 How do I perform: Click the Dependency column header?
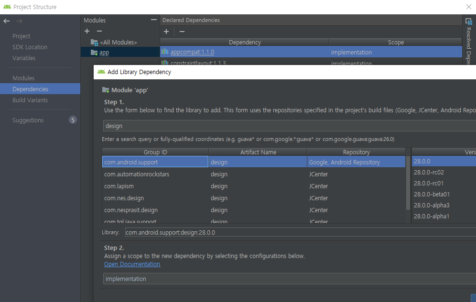[245, 42]
